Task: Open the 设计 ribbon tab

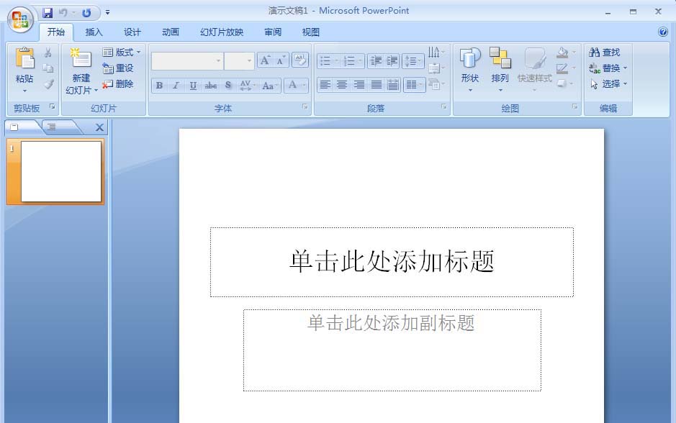Action: pyautogui.click(x=132, y=32)
